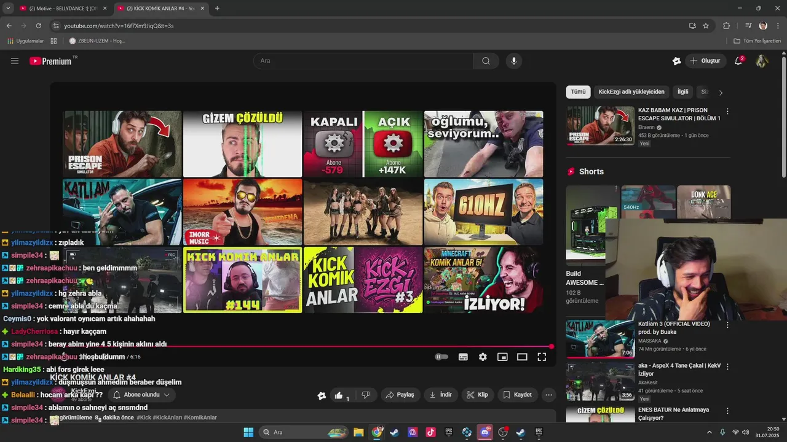Switch to the miniplayer
Image resolution: width=787 pixels, height=442 pixels.
502,357
